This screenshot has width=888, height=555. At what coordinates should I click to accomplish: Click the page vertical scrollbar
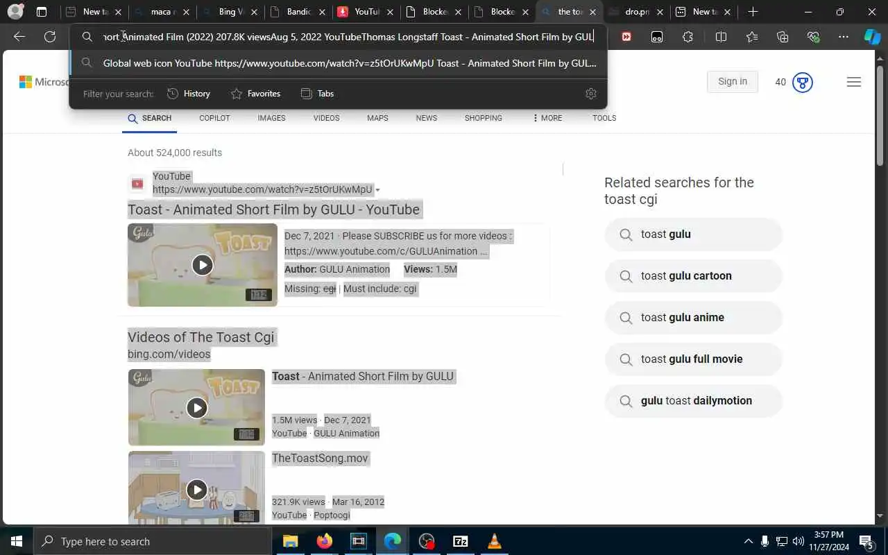point(880,117)
